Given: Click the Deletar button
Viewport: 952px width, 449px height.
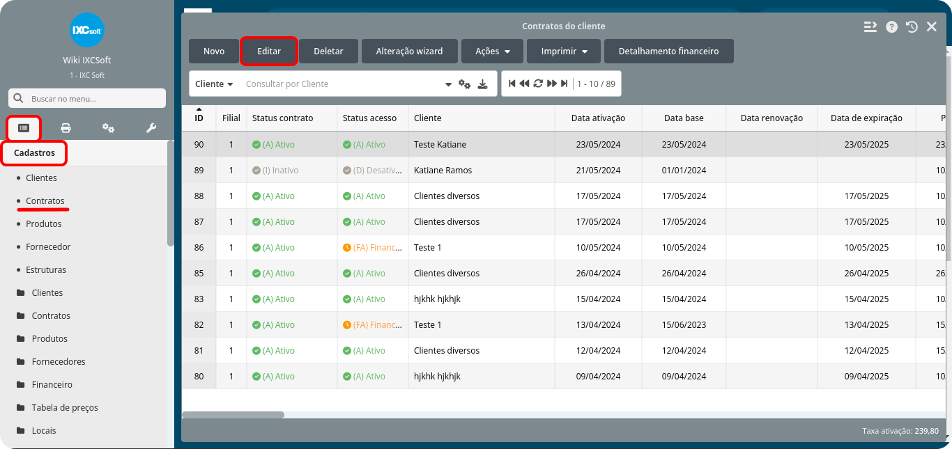Looking at the screenshot, I should tap(328, 52).
